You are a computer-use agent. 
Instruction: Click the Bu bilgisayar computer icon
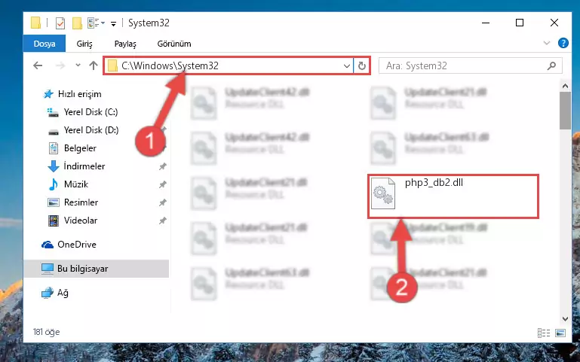point(48,269)
